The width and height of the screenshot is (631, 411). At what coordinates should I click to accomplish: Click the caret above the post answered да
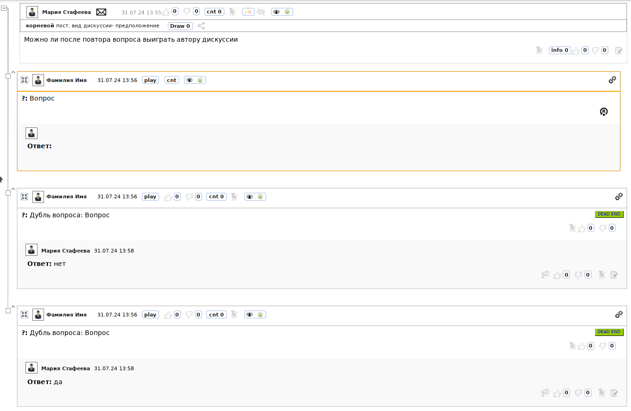point(13,306)
